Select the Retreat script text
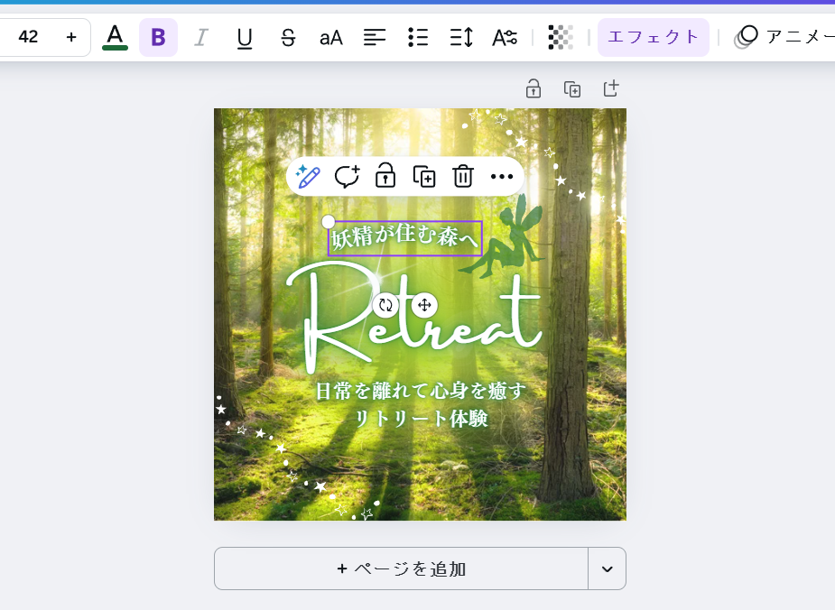Image resolution: width=835 pixels, height=610 pixels. pyautogui.click(x=414, y=318)
